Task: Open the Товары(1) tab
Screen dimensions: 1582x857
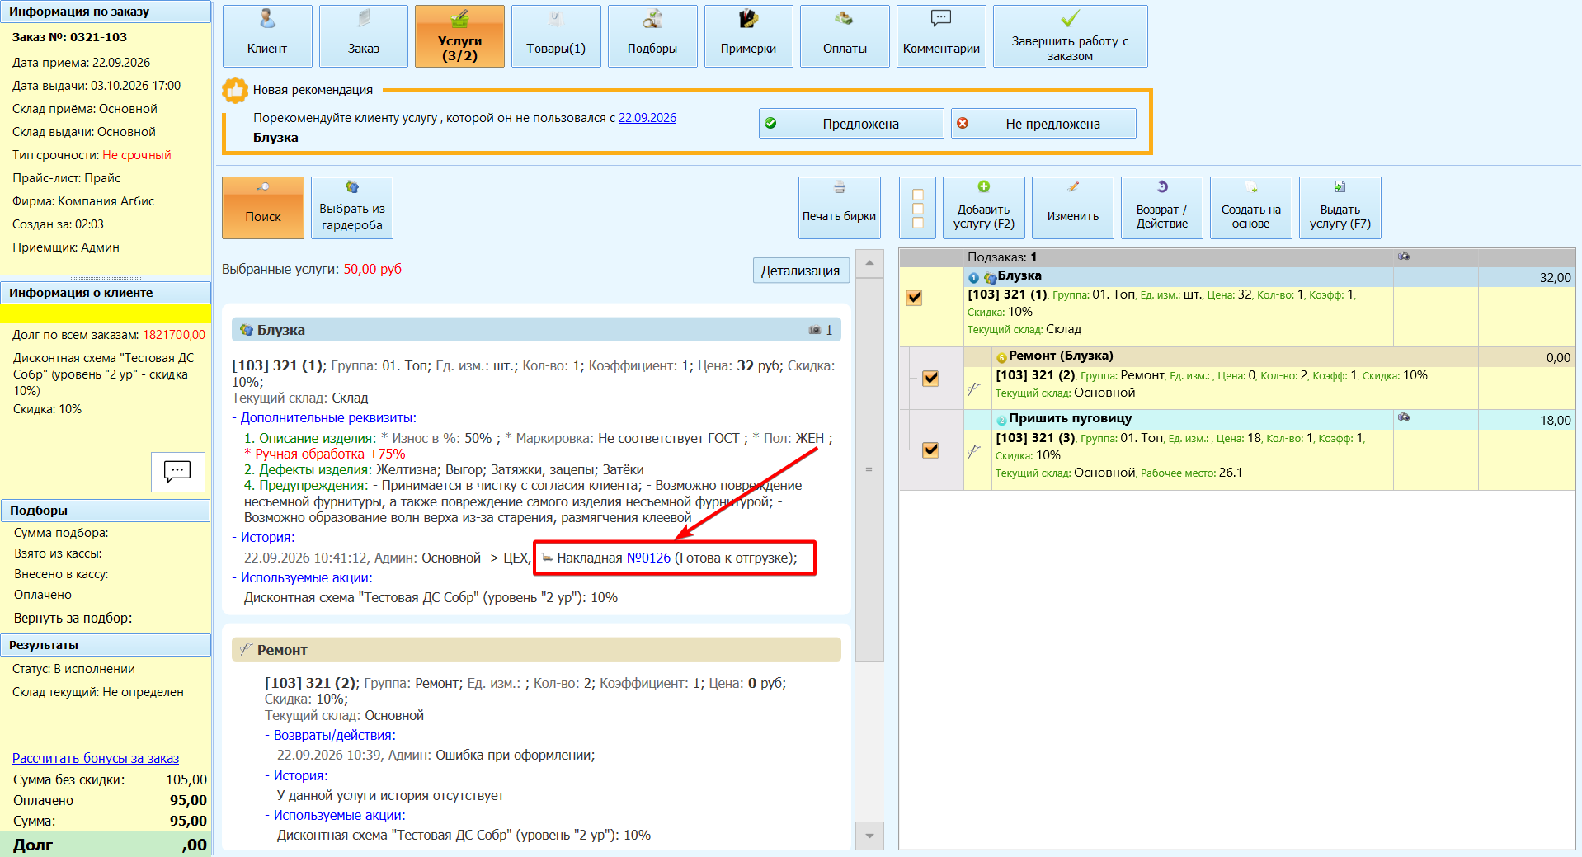Action: point(556,36)
